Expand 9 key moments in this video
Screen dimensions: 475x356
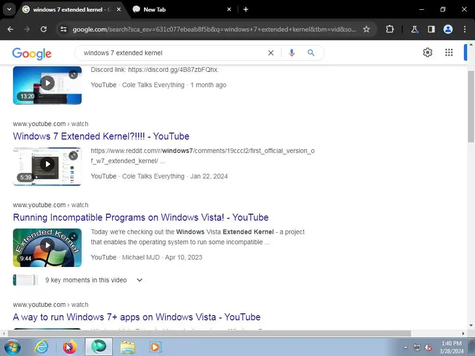tap(139, 280)
